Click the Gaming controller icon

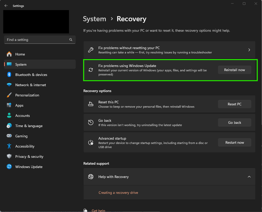9,136
